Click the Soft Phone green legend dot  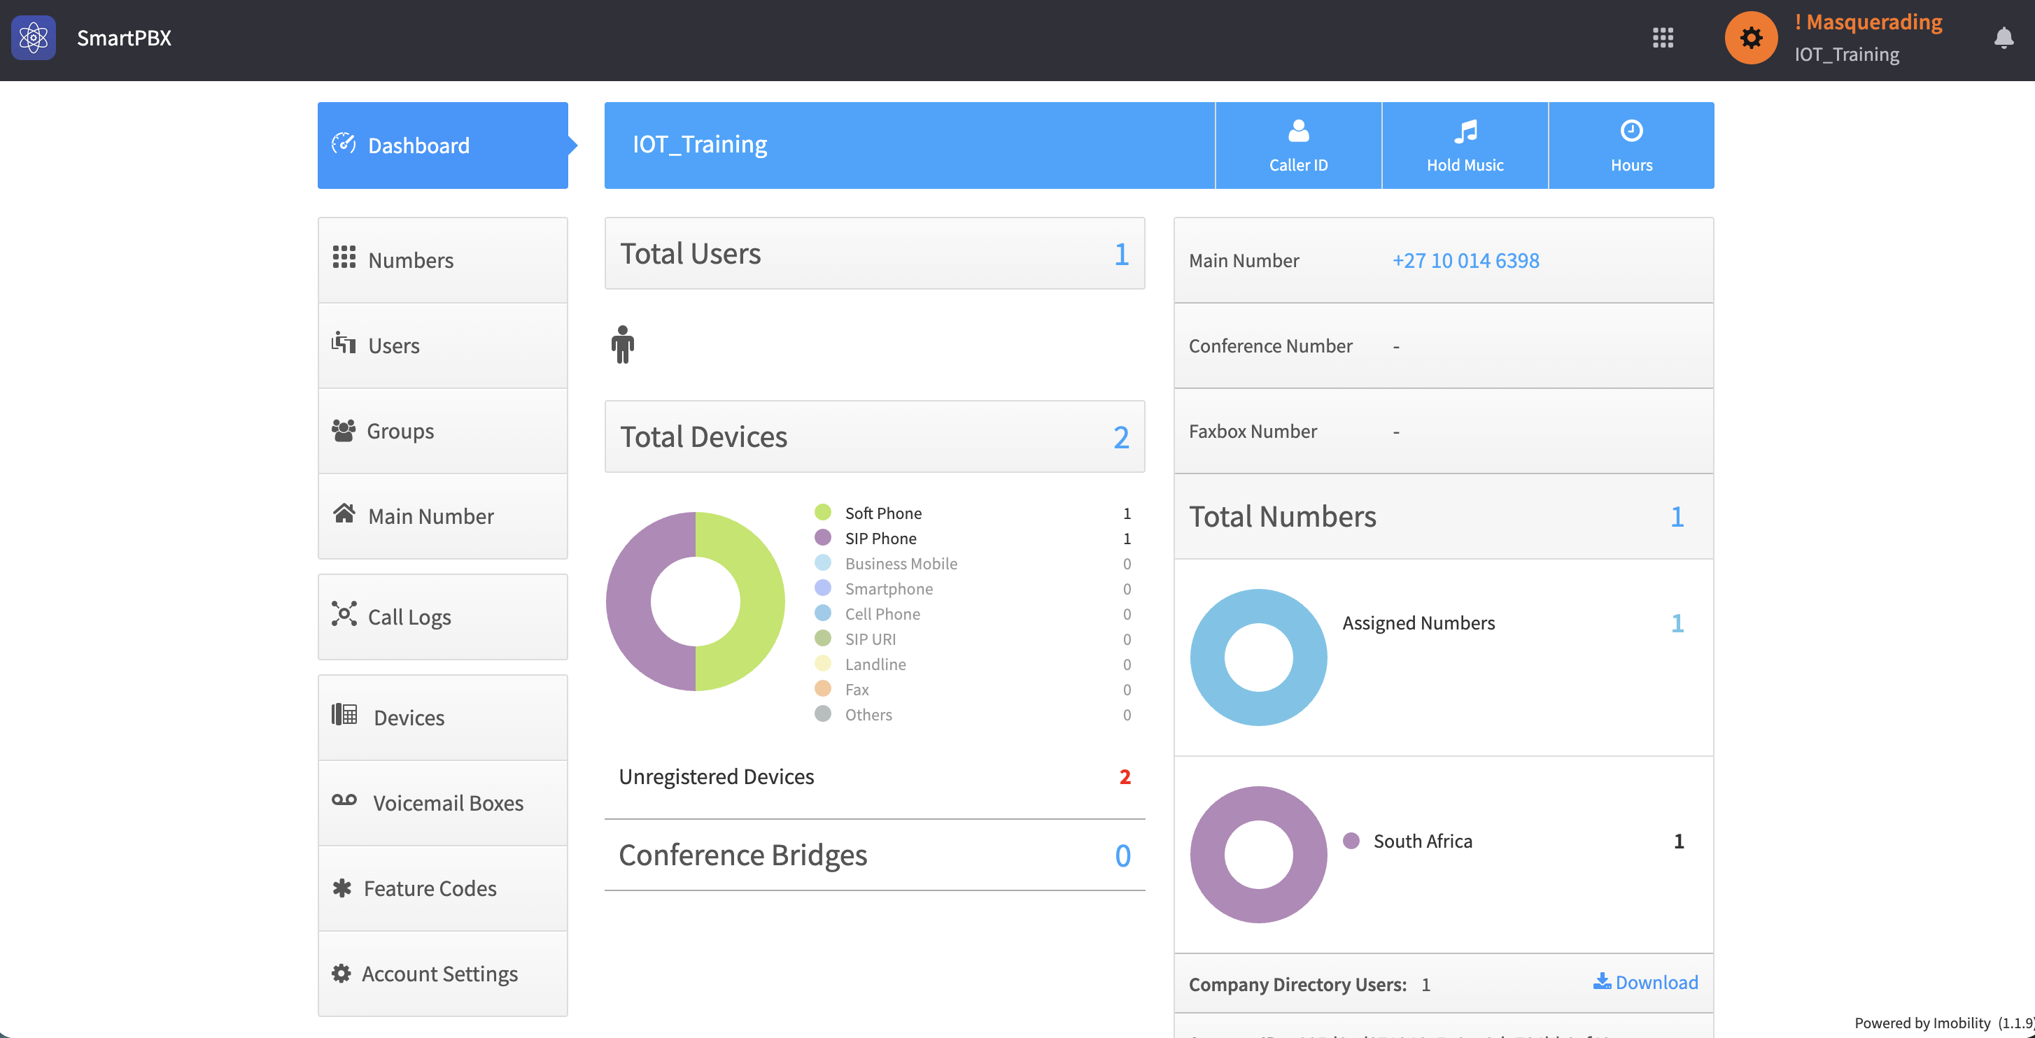(x=822, y=512)
